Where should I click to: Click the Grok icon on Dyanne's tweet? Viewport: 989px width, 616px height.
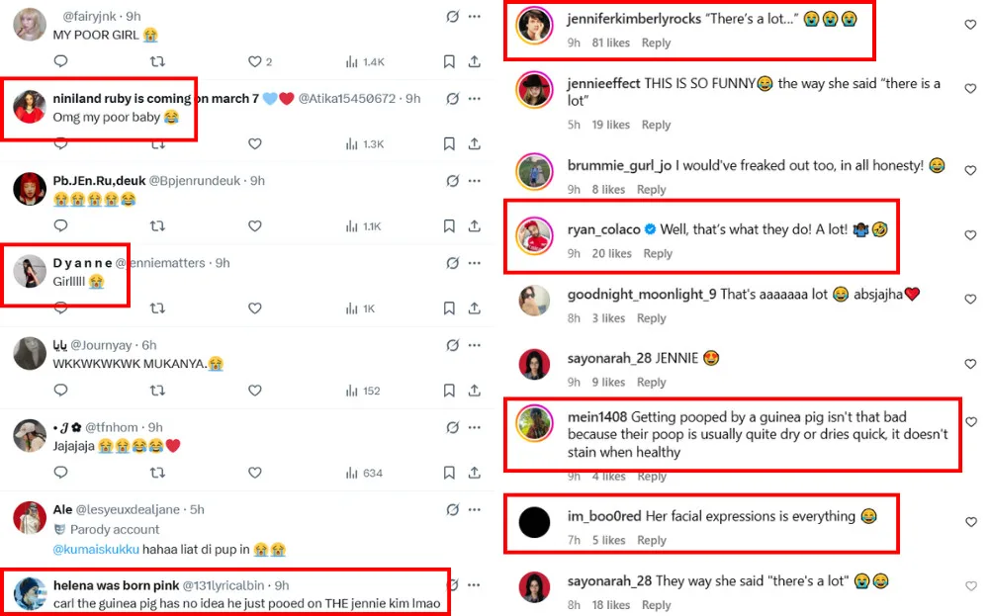(x=453, y=263)
